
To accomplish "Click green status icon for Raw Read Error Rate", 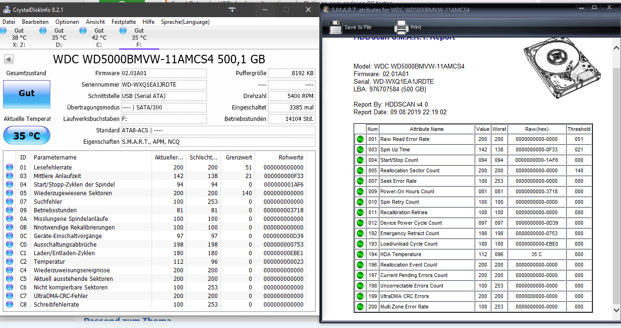I will [x=360, y=139].
